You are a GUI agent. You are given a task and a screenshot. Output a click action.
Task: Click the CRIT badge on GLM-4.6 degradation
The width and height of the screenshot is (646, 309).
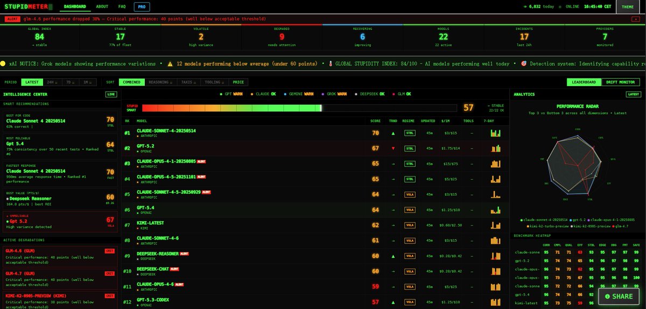coord(109,250)
